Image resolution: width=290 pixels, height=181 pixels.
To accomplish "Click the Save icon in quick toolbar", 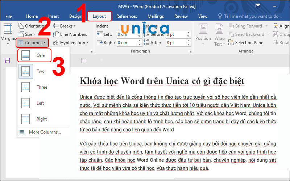I will (x=7, y=60).
